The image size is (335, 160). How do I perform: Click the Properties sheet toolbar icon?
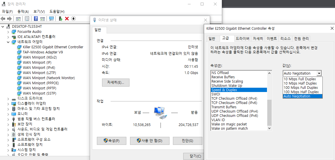click(x=27, y=19)
